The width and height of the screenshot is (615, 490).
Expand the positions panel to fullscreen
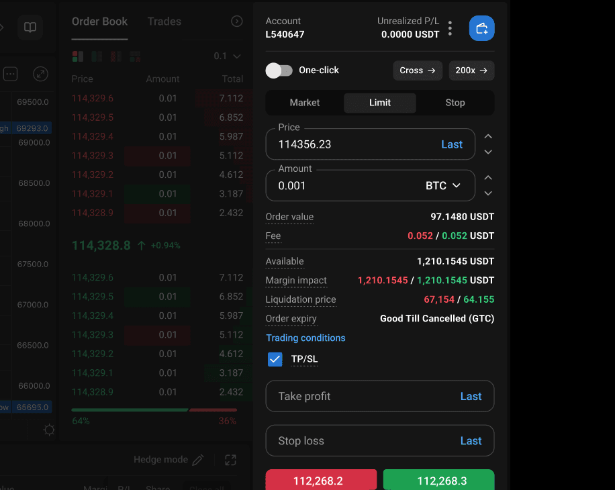230,460
